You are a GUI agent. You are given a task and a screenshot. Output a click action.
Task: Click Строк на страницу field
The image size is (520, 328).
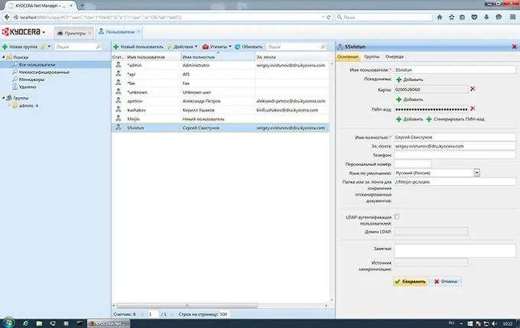point(224,314)
